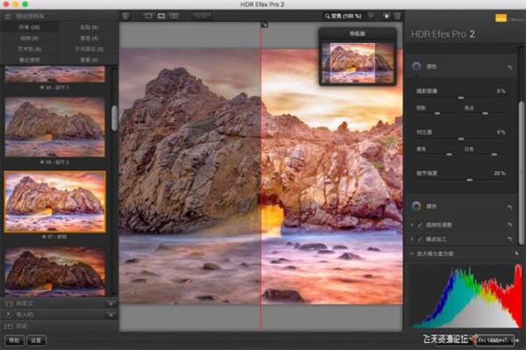Reset the color section using arrow icon
This screenshot has width=526, height=350.
tap(509, 206)
